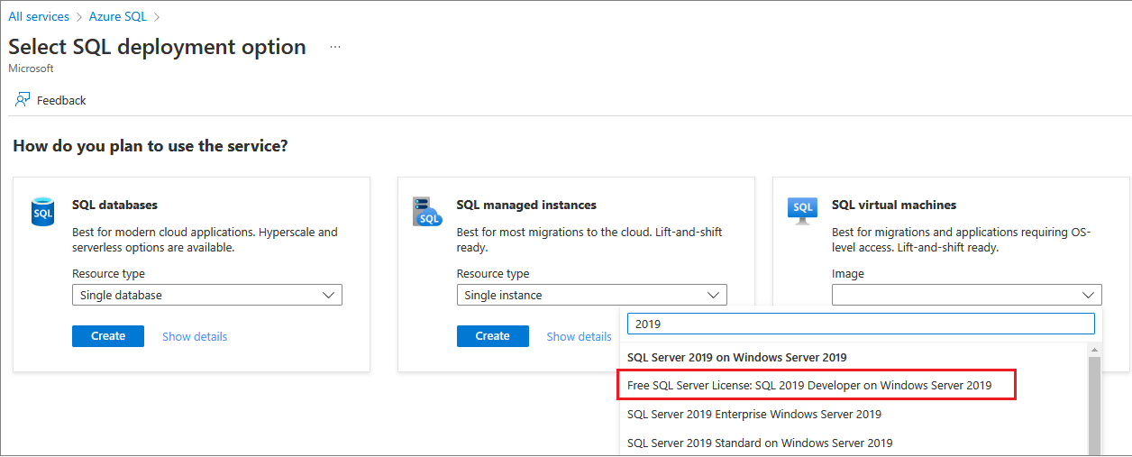
Task: Click the SQL virtual machines monitor icon
Action: pyautogui.click(x=802, y=212)
